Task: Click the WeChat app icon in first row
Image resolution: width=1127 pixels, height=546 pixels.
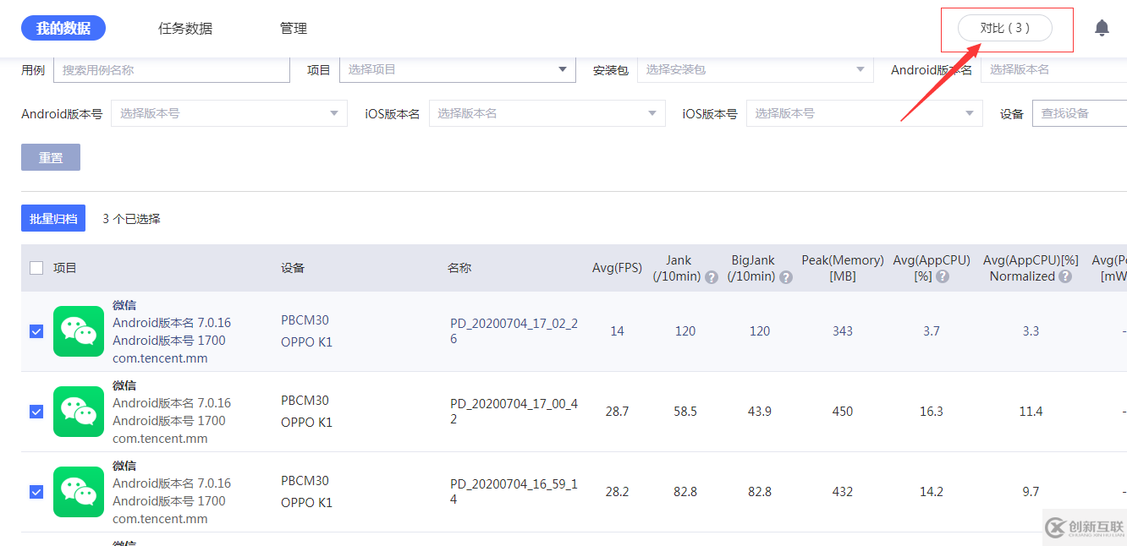Action: [x=78, y=331]
